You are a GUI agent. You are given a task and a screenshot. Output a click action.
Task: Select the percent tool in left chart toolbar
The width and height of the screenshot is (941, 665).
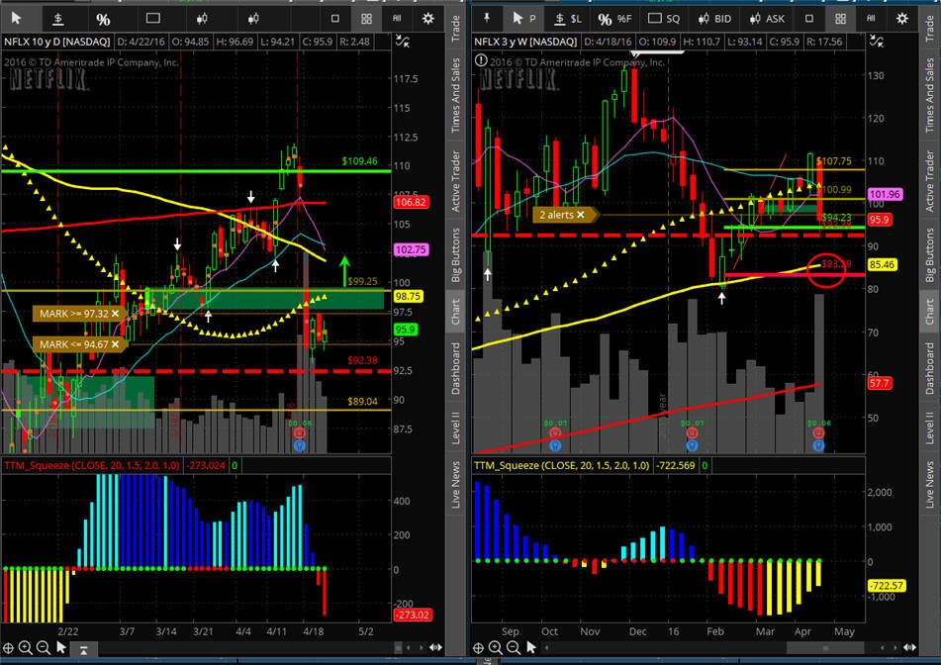pos(103,19)
